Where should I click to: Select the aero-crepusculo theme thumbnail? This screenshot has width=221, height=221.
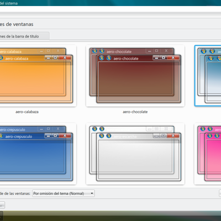tap(38, 154)
